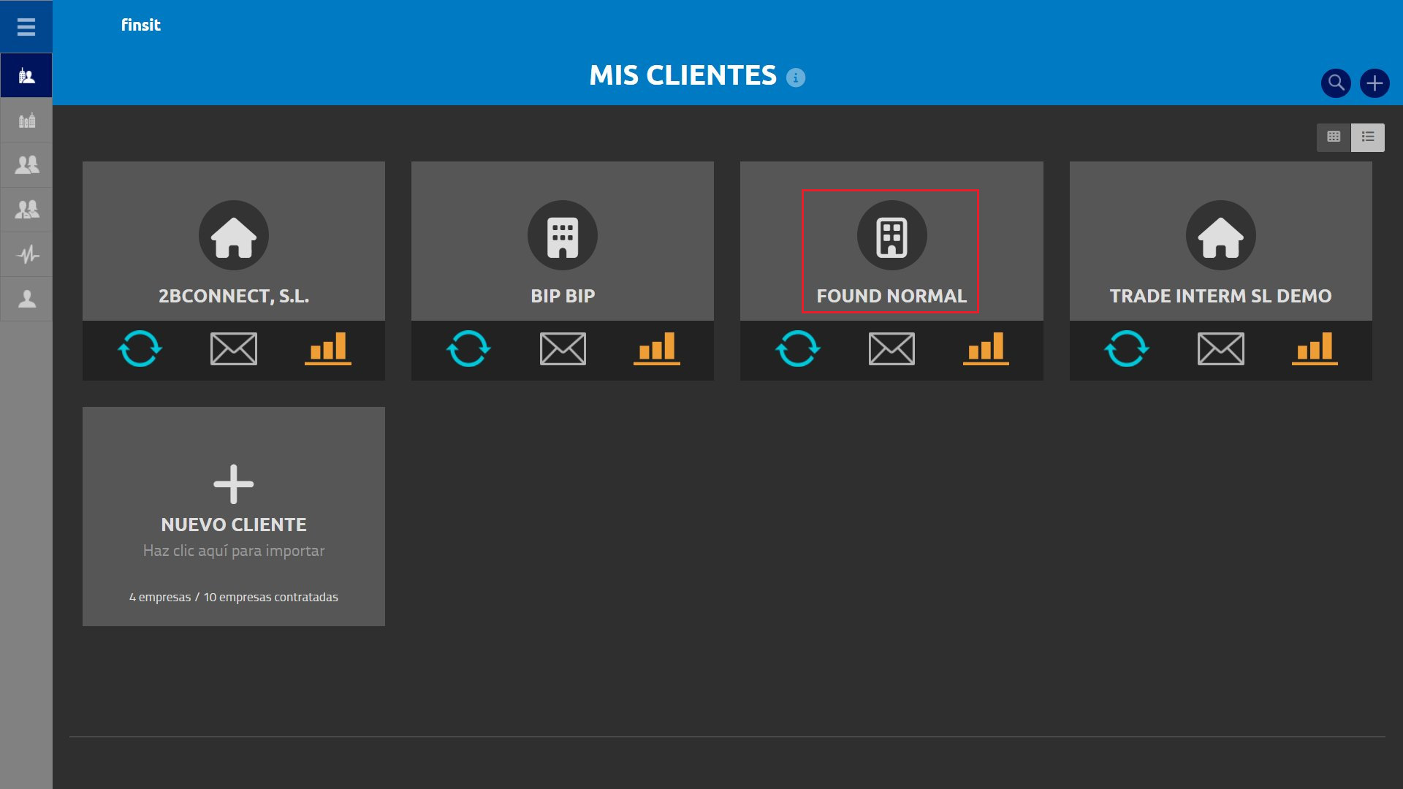Screen dimensions: 1403x789
Task: Click the FOUND NORMAL name label
Action: (891, 296)
